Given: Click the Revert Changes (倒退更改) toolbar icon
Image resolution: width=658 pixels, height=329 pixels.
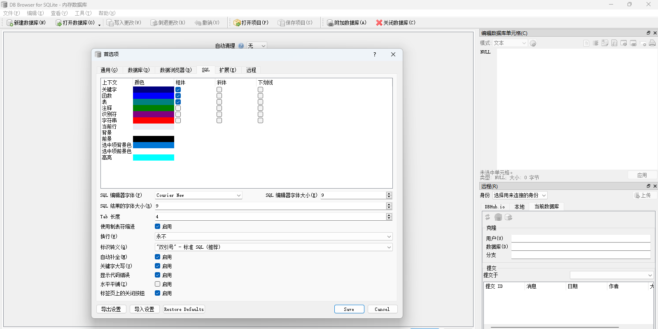Looking at the screenshot, I should (154, 23).
